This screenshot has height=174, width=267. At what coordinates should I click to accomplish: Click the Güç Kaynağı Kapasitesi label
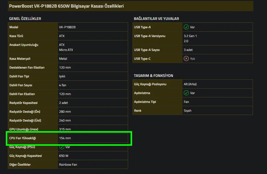tap(26, 156)
